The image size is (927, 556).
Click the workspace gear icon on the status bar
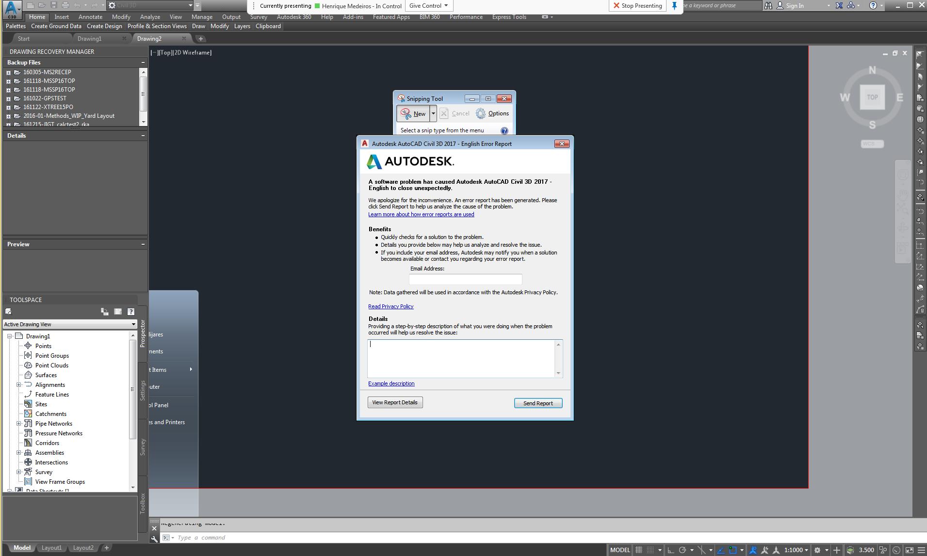(x=817, y=550)
